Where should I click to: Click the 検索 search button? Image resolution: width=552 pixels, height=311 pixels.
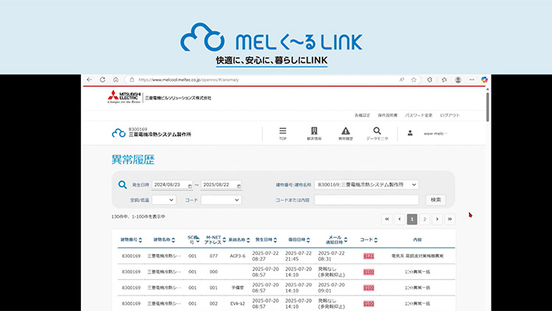point(436,200)
